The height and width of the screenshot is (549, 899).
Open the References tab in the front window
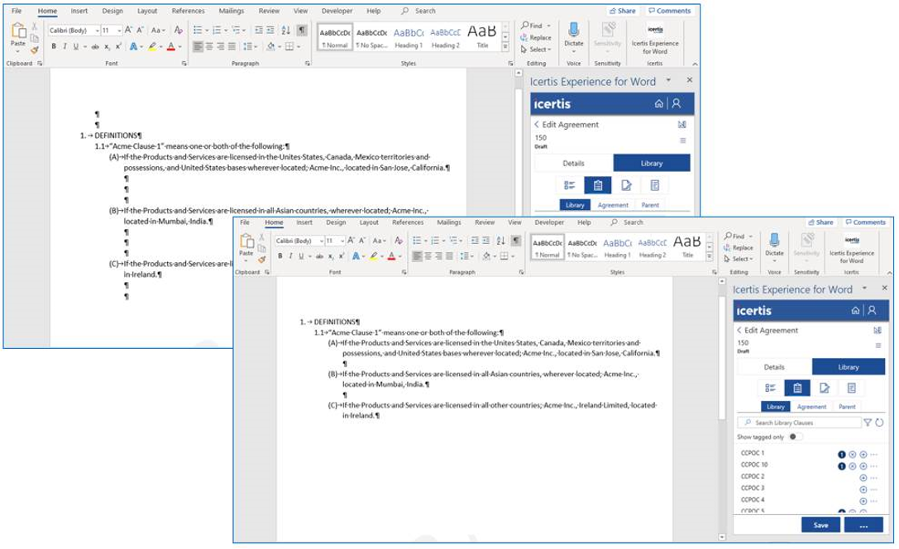click(408, 222)
